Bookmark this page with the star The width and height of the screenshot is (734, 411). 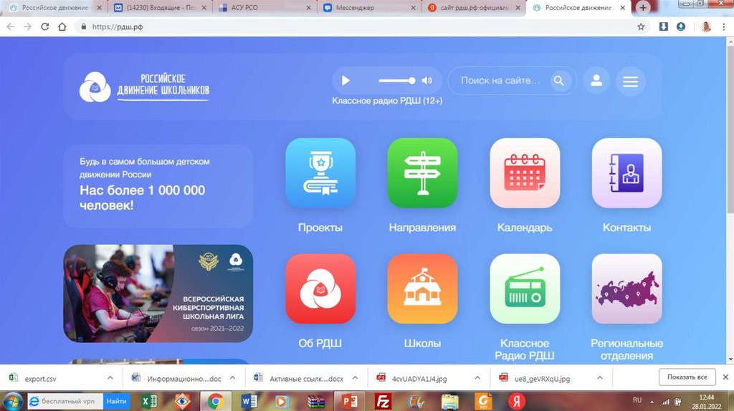pos(641,26)
